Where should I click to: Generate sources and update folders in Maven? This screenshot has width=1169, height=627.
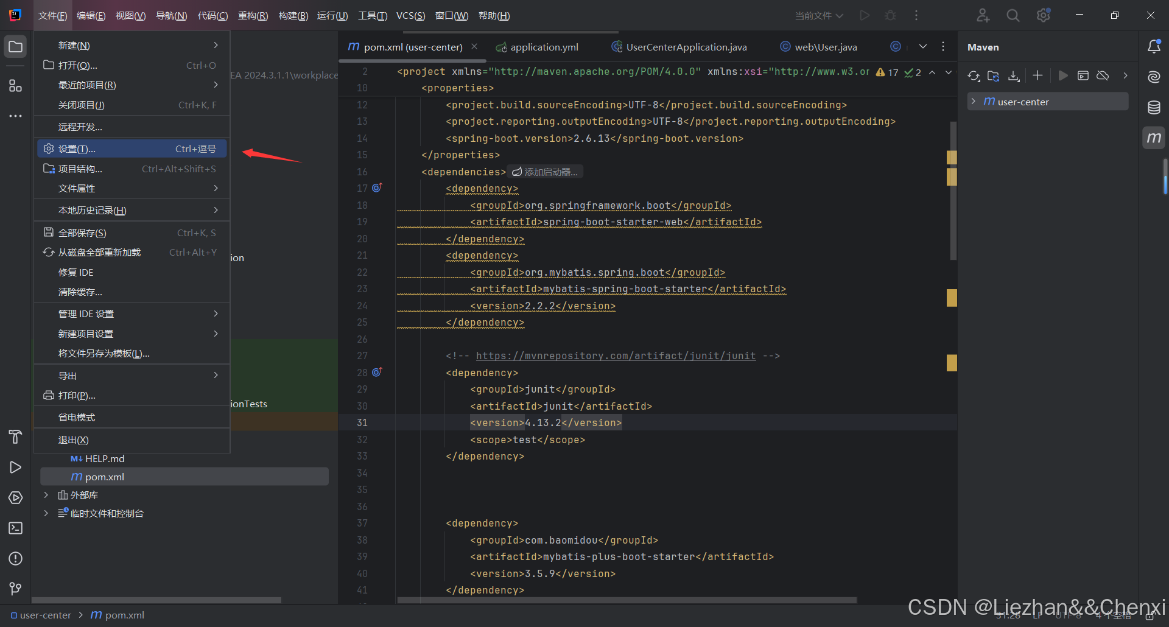click(994, 76)
